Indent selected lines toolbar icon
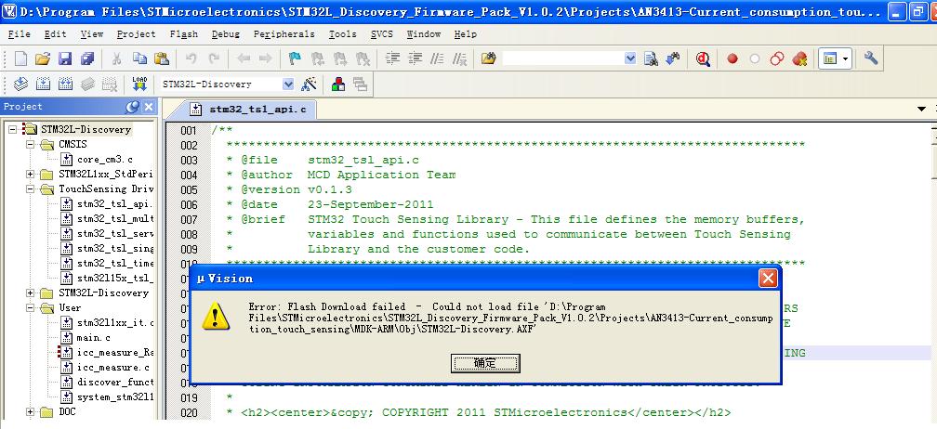This screenshot has height=429, width=937. click(x=392, y=58)
